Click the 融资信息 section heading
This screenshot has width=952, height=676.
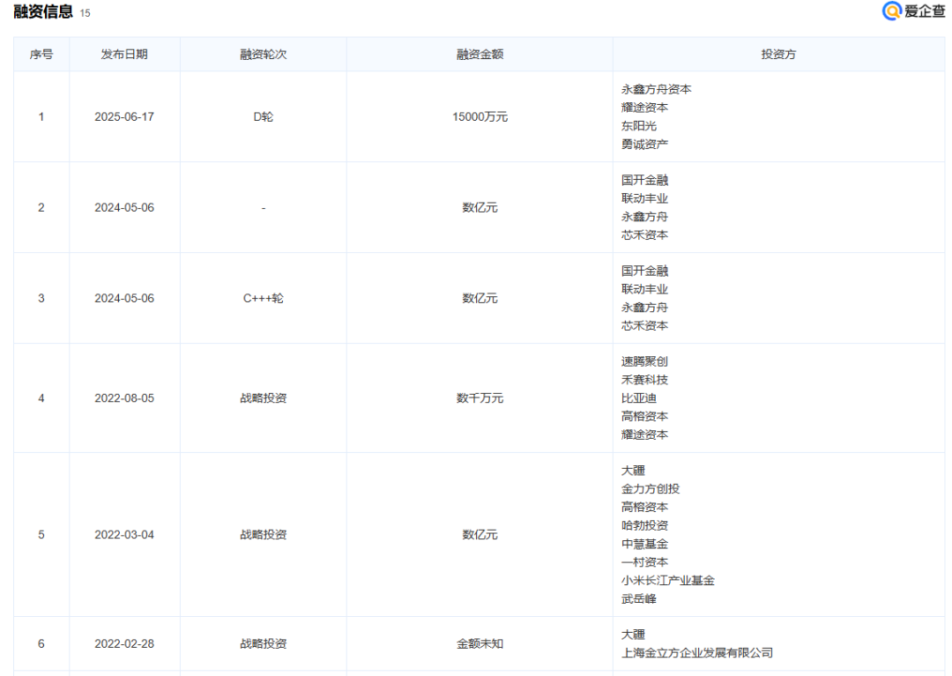point(43,11)
